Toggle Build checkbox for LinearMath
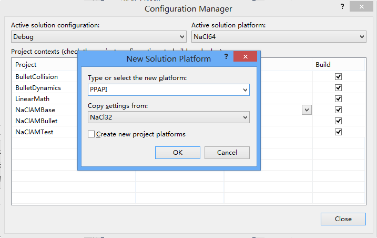The image size is (377, 238). tap(339, 98)
